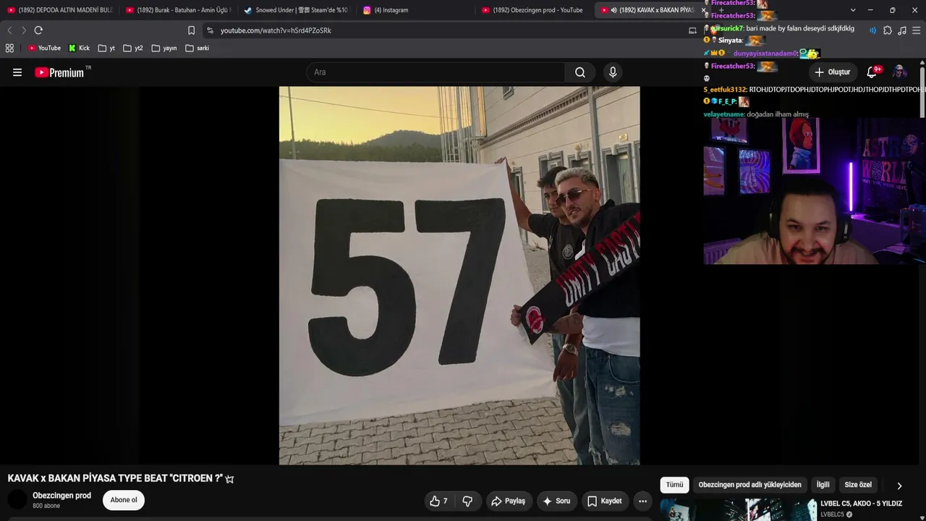Viewport: 926px width, 521px height.
Task: Open the LVBEL C5, AKDO - 5 YILDIZ title
Action: (x=861, y=504)
